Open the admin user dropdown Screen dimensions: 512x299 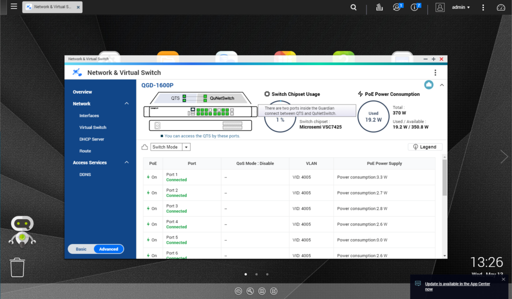tap(460, 7)
